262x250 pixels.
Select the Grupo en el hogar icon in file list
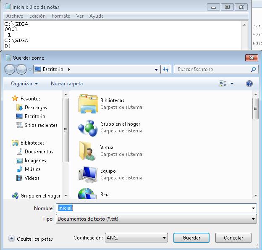88,127
